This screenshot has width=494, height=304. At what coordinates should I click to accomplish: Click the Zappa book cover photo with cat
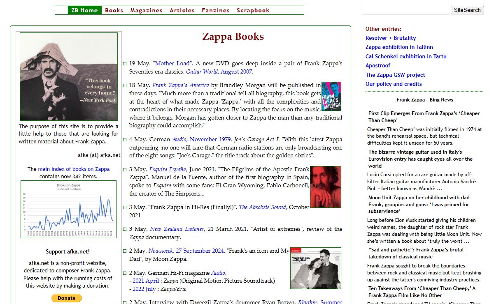tap(69, 77)
